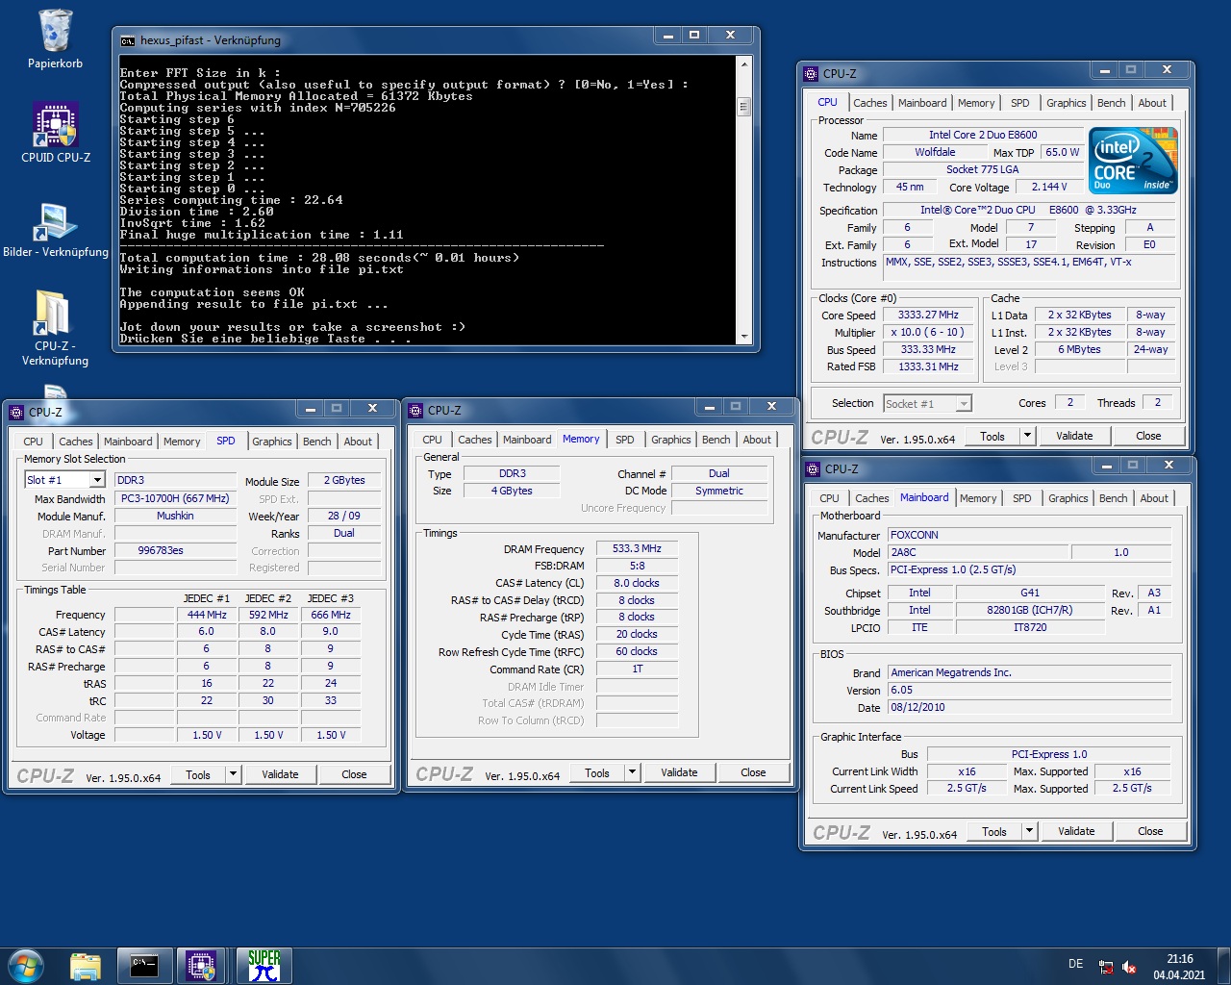Select the command prompt taskbar icon

144,966
